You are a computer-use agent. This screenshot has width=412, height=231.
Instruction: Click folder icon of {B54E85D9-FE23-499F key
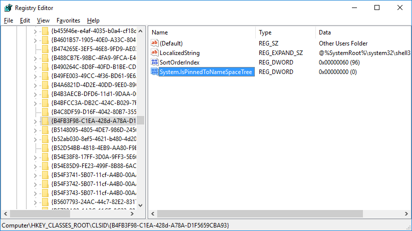[45, 166]
